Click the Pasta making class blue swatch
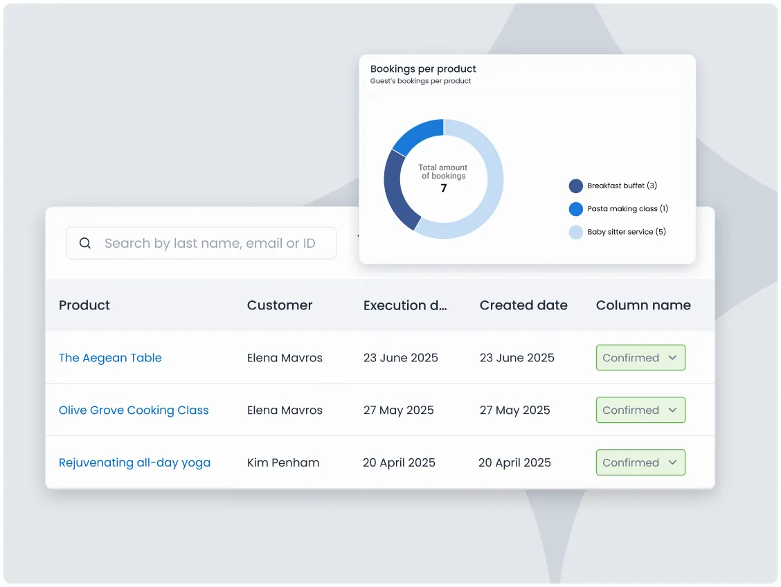Viewport: 781px width, 587px height. click(x=576, y=209)
